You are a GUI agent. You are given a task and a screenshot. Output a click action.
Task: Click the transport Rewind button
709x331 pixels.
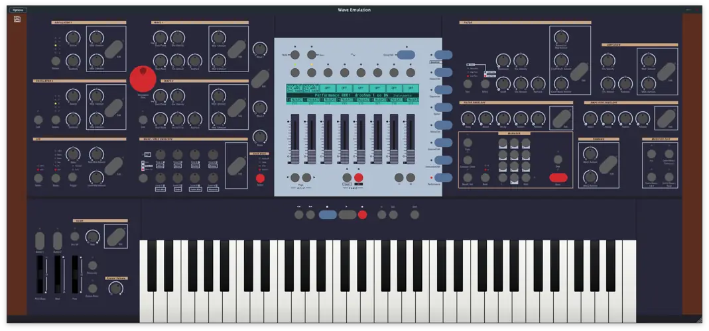click(299, 214)
